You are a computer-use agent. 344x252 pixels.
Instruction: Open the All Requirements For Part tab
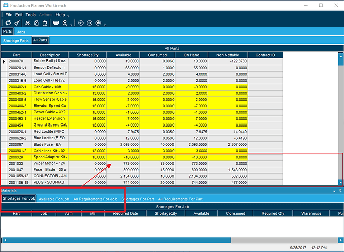point(181,199)
